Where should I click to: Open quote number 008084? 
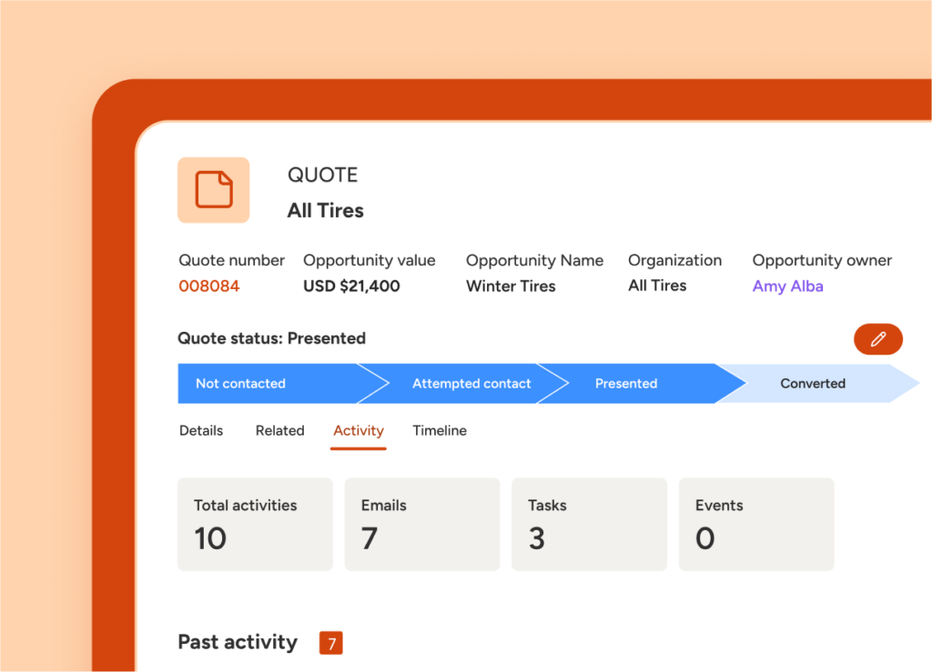pos(209,286)
